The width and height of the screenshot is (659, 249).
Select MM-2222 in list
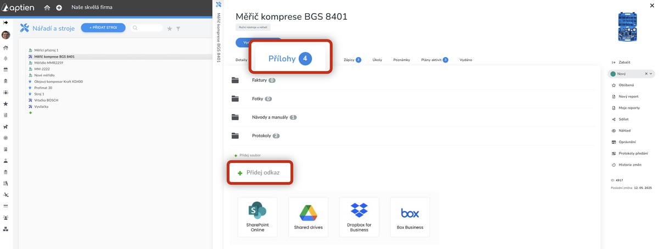click(42, 69)
